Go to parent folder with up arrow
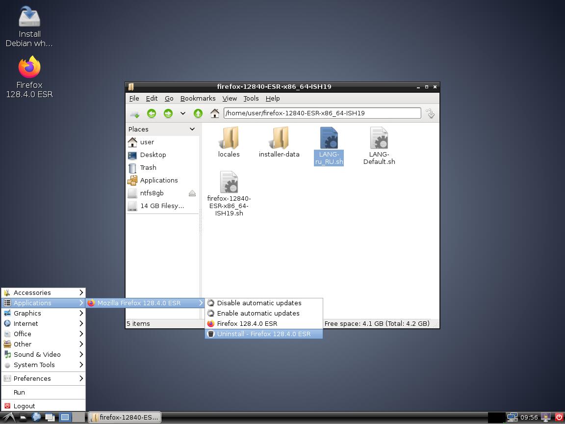Image resolution: width=565 pixels, height=424 pixels. coord(198,113)
